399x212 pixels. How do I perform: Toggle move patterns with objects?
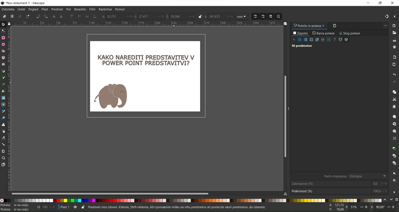[278, 16]
